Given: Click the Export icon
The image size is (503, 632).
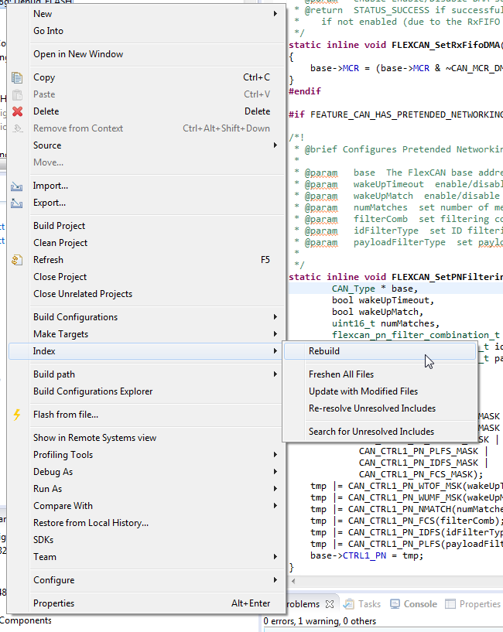Looking at the screenshot, I should click(17, 203).
